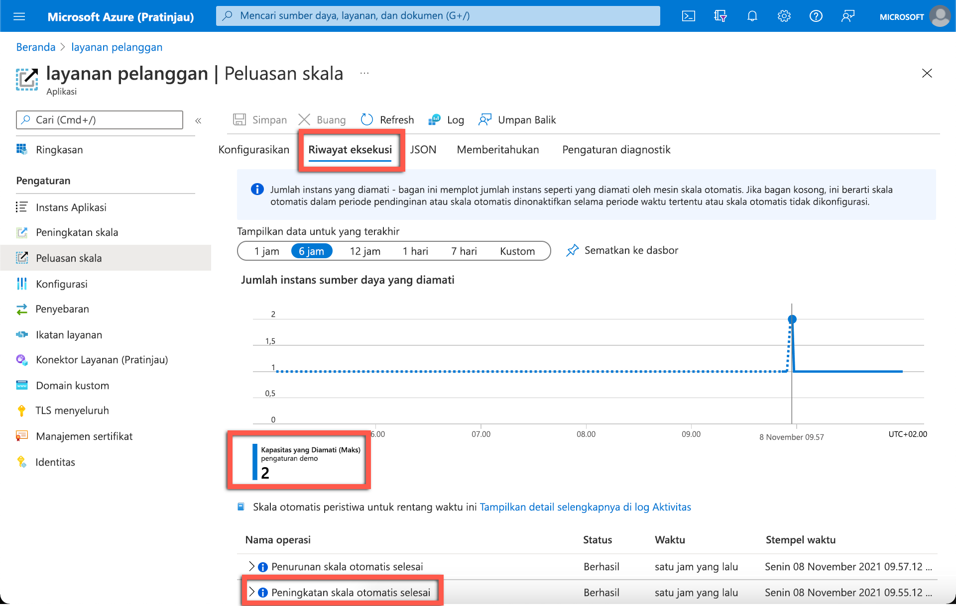Open Log from the toolbar
This screenshot has height=606, width=956.
pos(446,120)
